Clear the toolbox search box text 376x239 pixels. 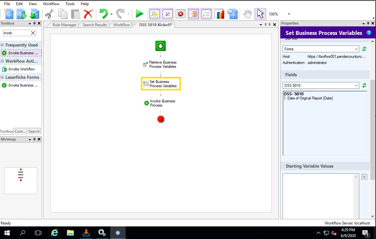(x=33, y=33)
